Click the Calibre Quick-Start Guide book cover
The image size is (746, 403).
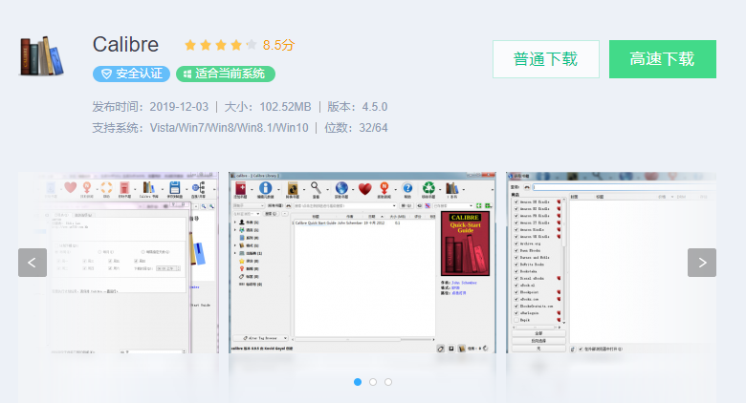tap(464, 244)
